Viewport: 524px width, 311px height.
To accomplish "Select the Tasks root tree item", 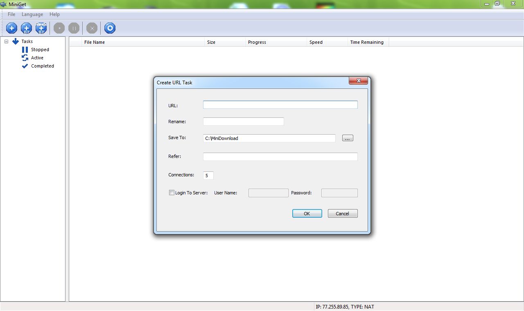I will (27, 41).
